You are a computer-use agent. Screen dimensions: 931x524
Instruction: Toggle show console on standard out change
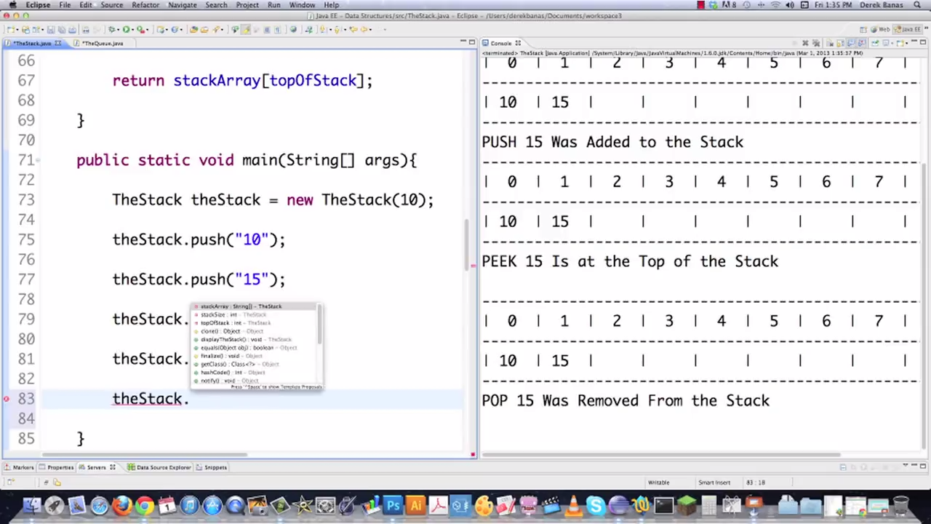(851, 43)
